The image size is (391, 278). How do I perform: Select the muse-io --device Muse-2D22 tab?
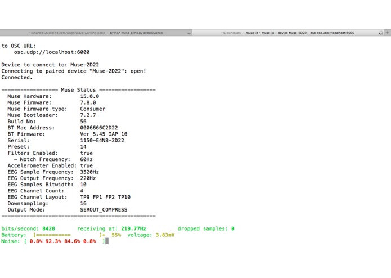[288, 33]
